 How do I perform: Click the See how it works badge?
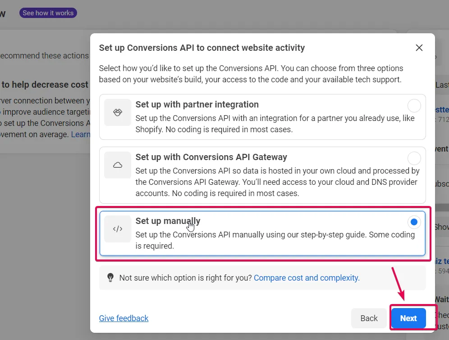pos(48,13)
